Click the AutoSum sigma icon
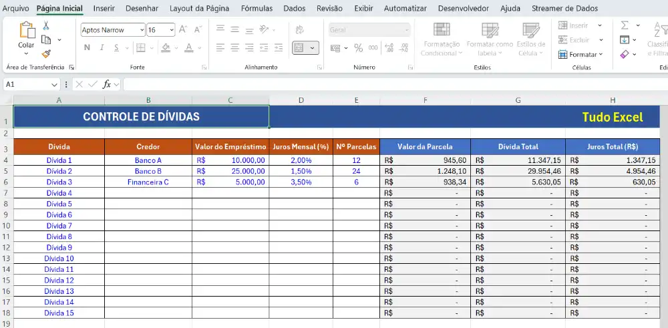The height and width of the screenshot is (328, 668). click(625, 25)
